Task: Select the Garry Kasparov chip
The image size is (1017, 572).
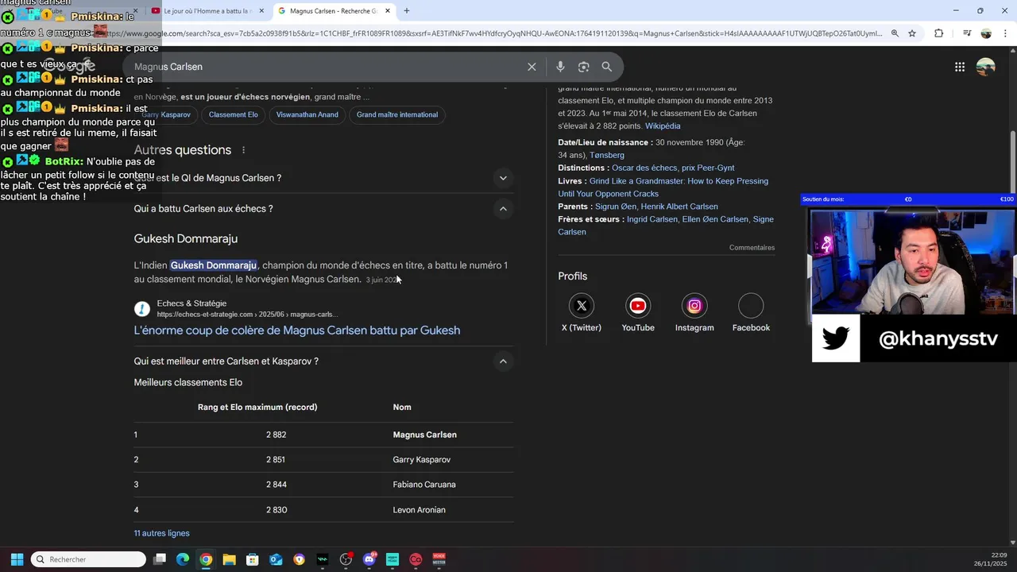Action: (166, 114)
